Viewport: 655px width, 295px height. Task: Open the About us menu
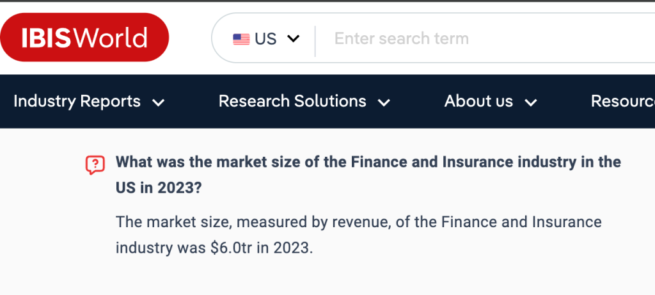[478, 101]
